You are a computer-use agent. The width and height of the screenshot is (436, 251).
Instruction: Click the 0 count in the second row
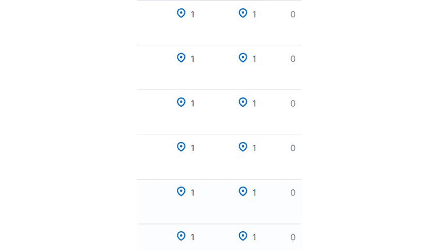tap(293, 59)
